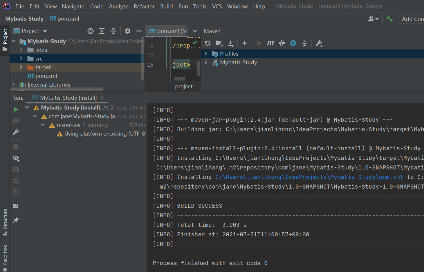Collapse the Mybatis-Study project root
The image size is (424, 272).
point(14,41)
